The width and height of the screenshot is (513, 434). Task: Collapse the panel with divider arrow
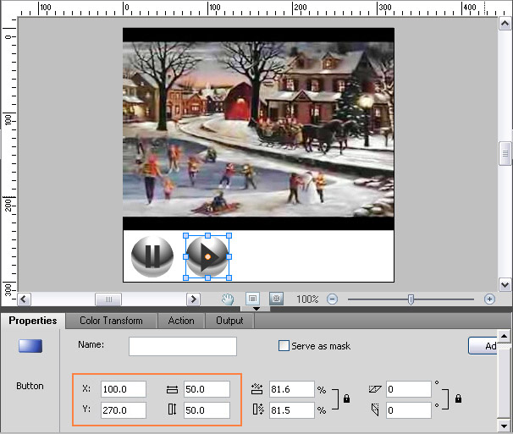click(256, 309)
